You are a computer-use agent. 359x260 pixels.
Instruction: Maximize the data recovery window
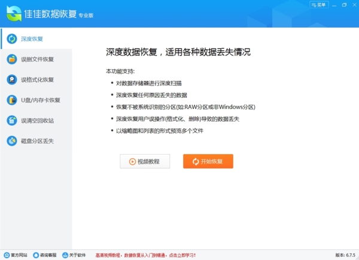coord(344,5)
